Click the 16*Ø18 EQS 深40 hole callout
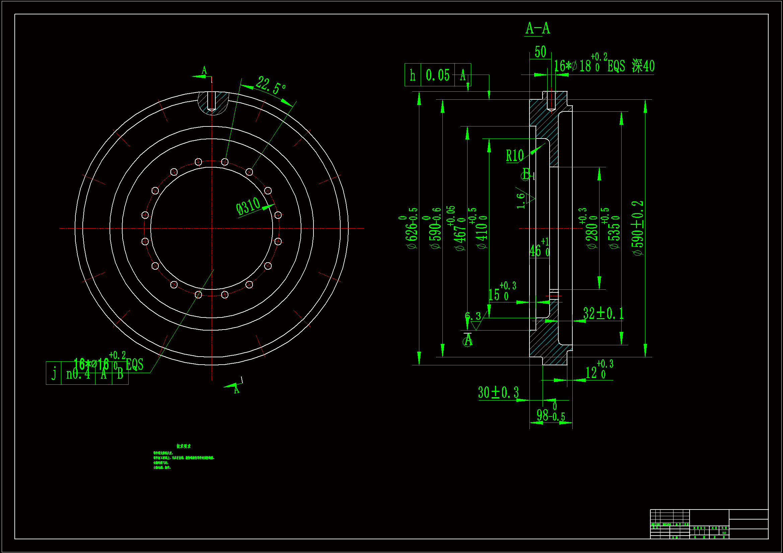Screen dimensions: 783x553 pyautogui.click(x=604, y=66)
